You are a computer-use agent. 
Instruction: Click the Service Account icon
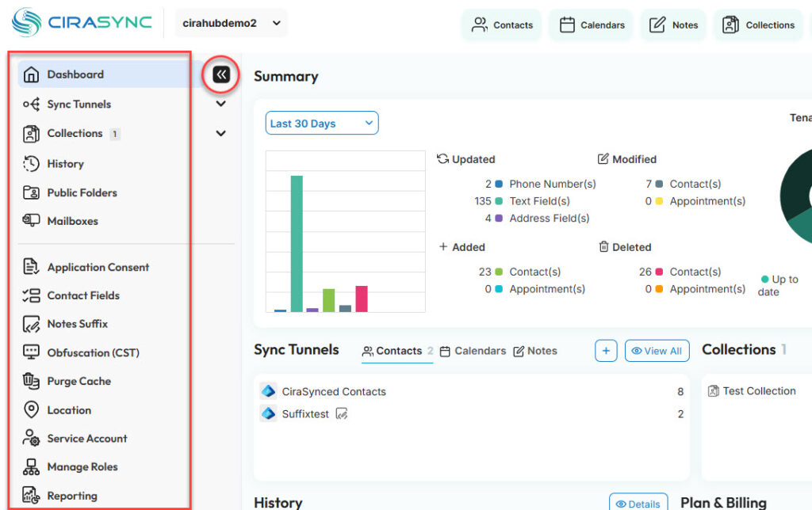pos(31,438)
